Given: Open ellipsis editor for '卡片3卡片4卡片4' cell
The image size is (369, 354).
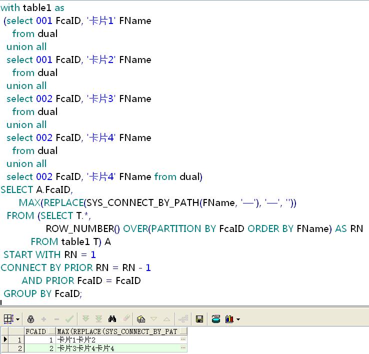Looking at the screenshot, I should pos(183,347).
